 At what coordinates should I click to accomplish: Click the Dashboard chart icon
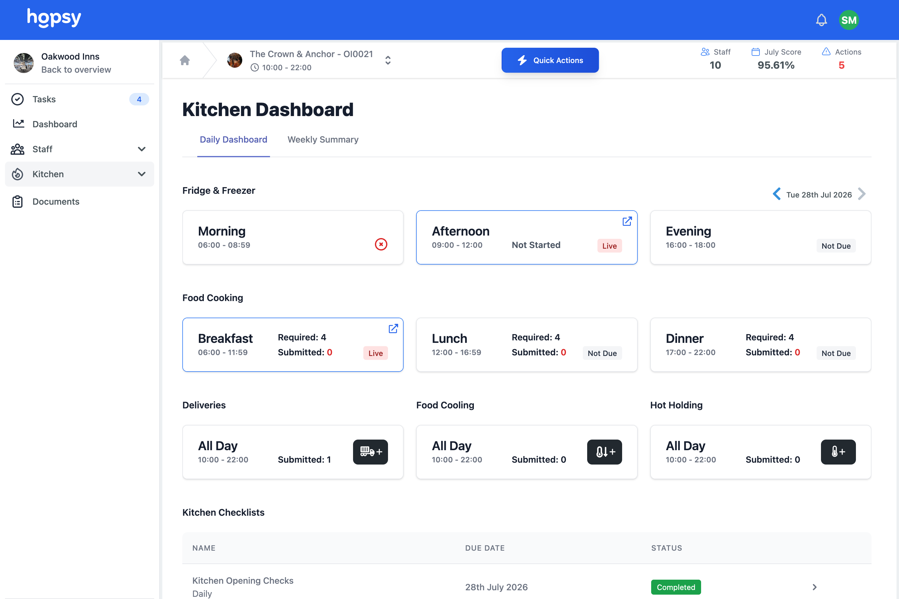[x=18, y=124]
